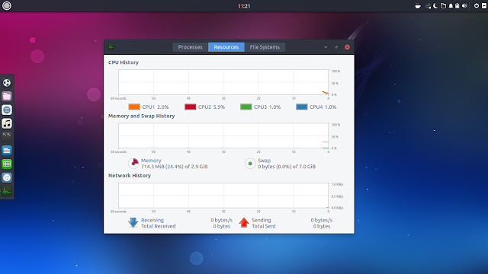The image size is (488, 274).
Task: Launch the music player from the dock
Action: click(x=7, y=123)
